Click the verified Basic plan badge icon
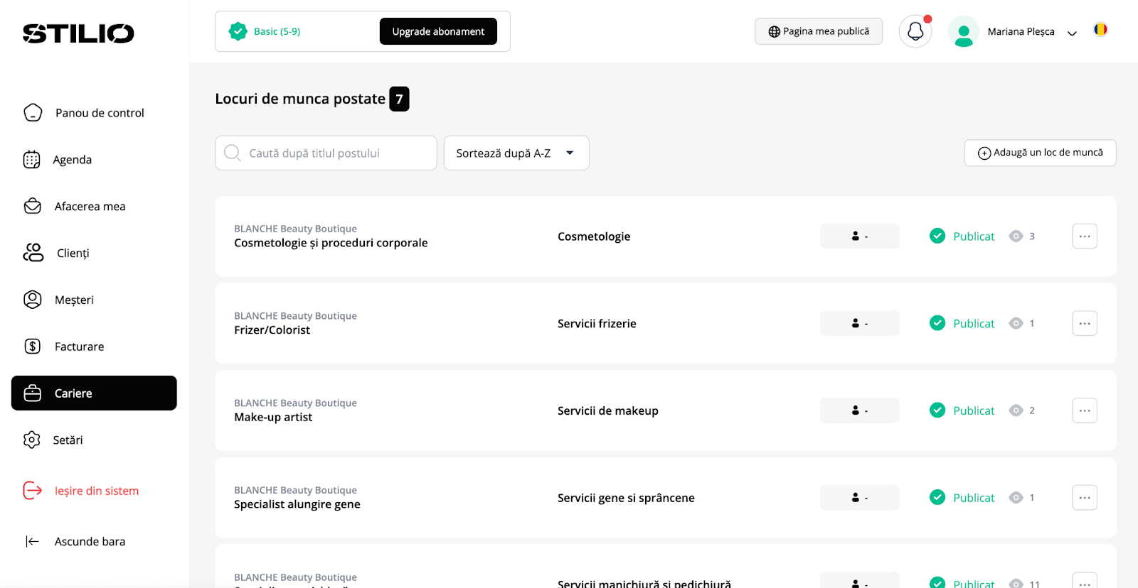Image resolution: width=1138 pixels, height=588 pixels. [238, 31]
